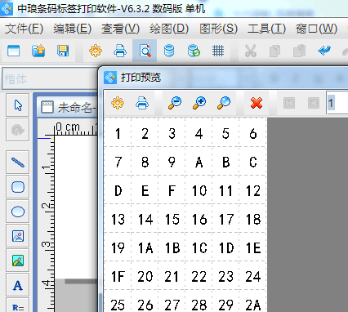Screen dimensions: 348x312
Task: Select the rounded rectangle tool
Action: coord(18,187)
